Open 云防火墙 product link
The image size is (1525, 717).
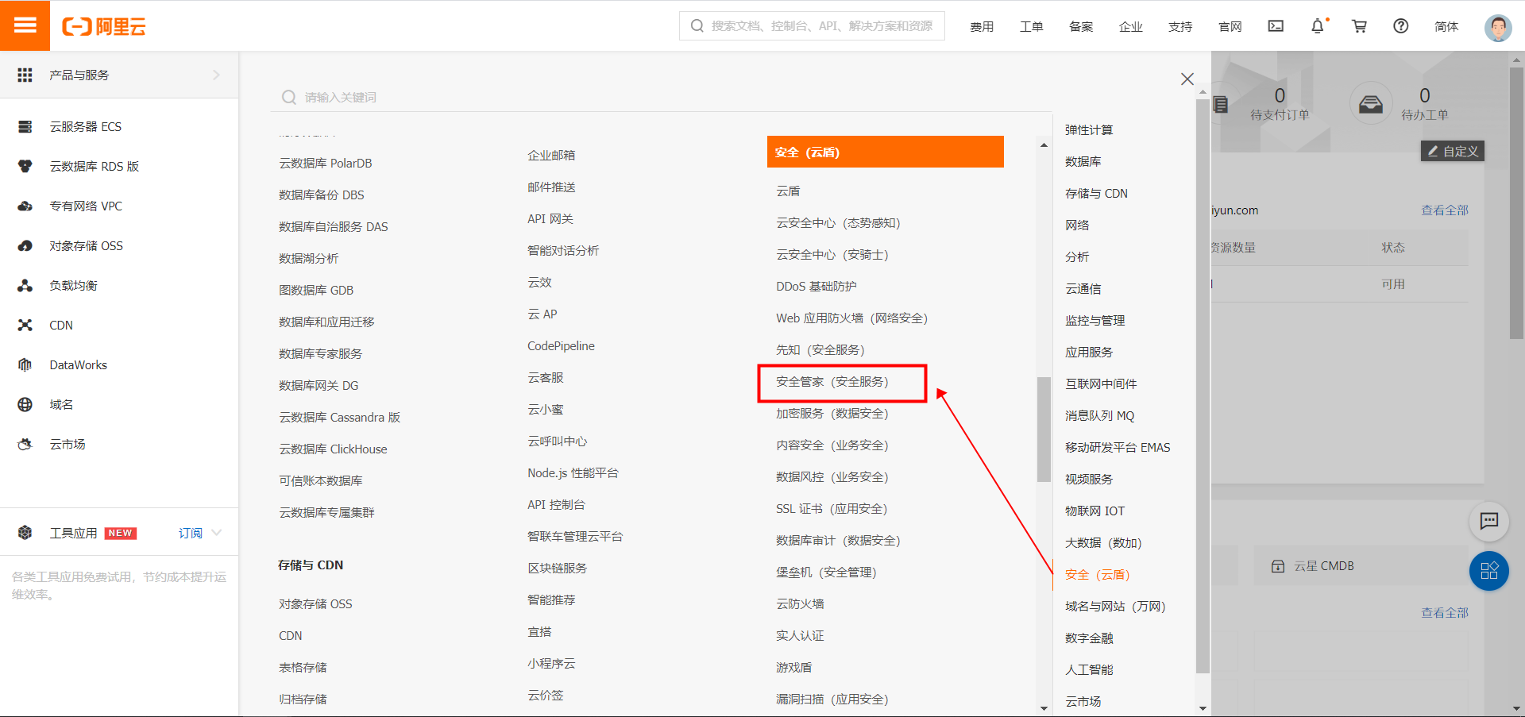(800, 603)
